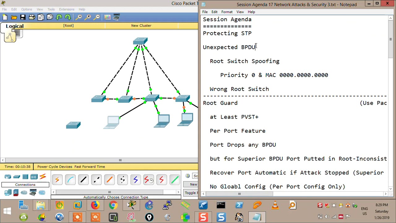Select the standalone switch at lower left
The height and width of the screenshot is (223, 396).
pyautogui.click(x=73, y=125)
